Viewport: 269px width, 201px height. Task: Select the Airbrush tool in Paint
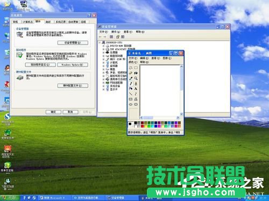click(x=131, y=88)
